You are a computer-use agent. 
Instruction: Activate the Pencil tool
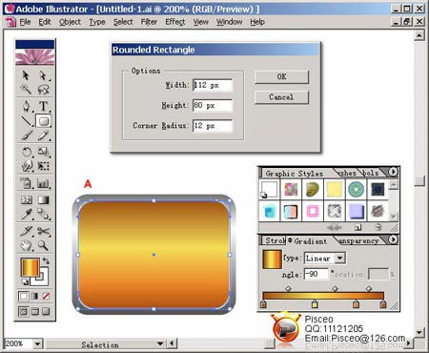43,135
